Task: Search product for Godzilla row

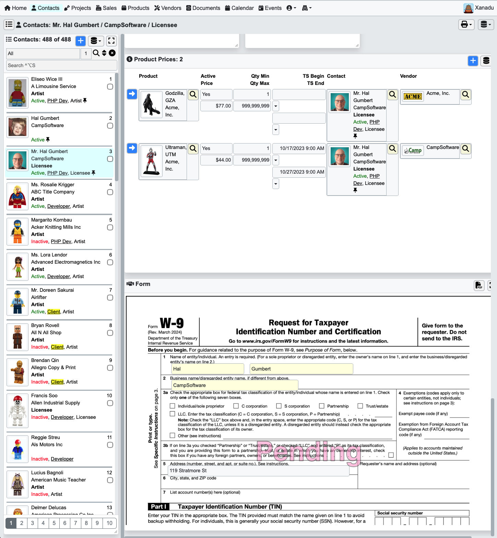Action: 193,95
